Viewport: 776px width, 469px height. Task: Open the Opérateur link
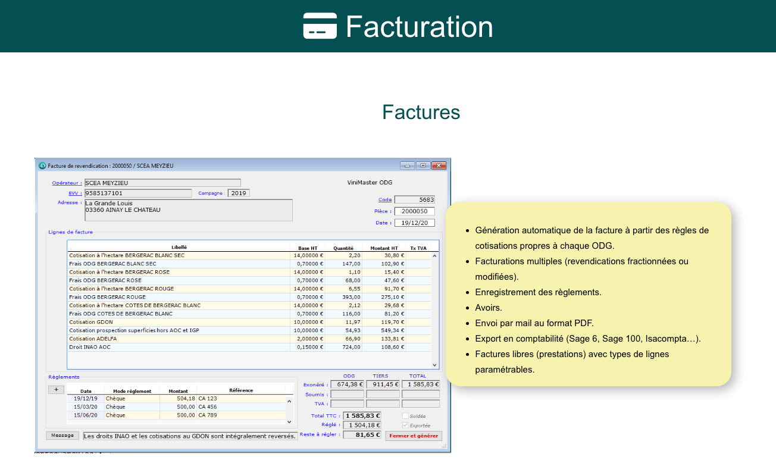coord(67,183)
